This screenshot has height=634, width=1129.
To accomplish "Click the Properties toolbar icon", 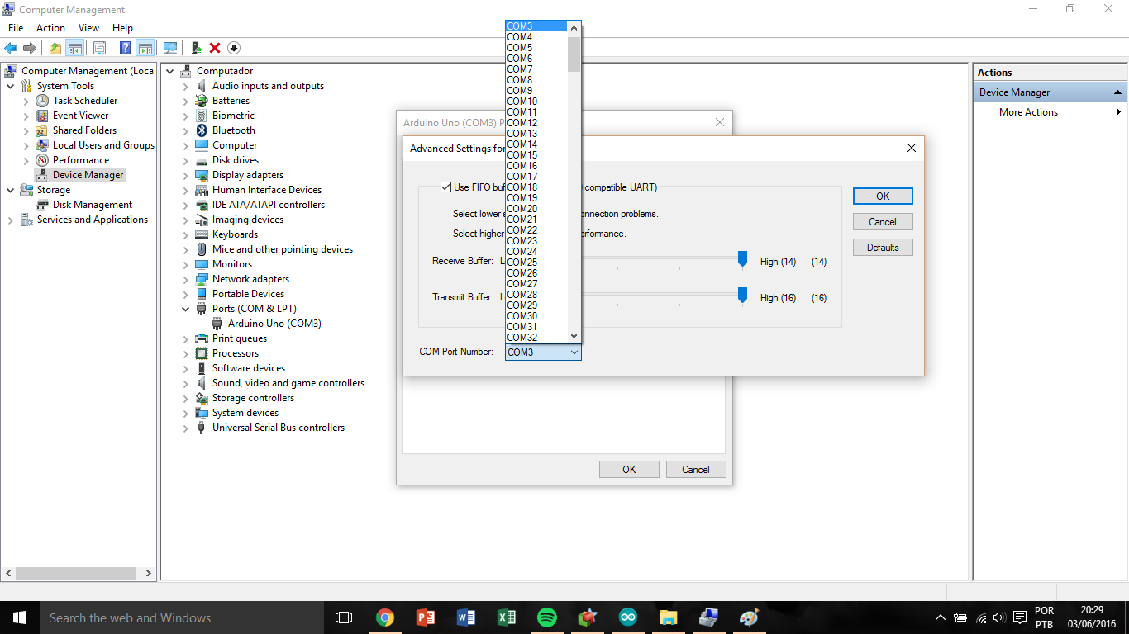I will coord(99,48).
